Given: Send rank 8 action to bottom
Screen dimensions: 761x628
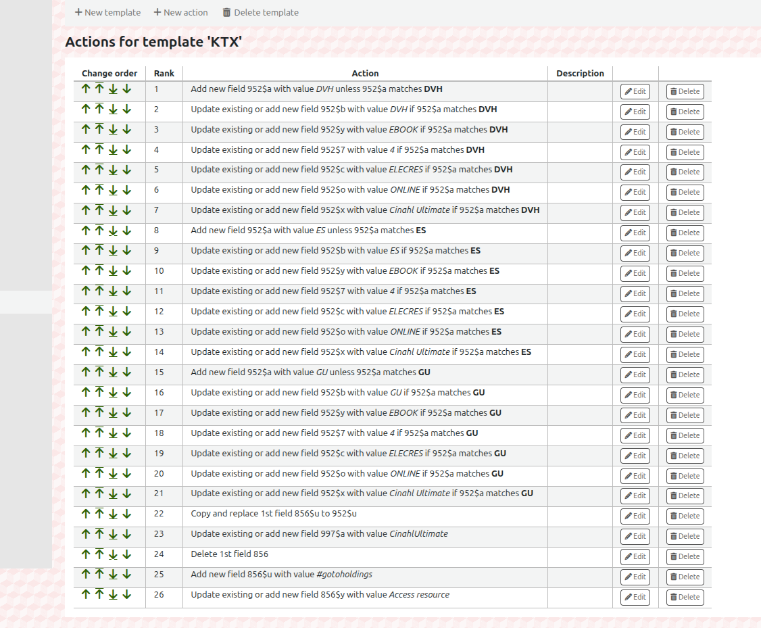Looking at the screenshot, I should [x=113, y=231].
